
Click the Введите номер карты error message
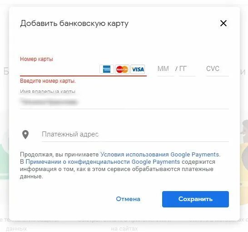click(48, 81)
